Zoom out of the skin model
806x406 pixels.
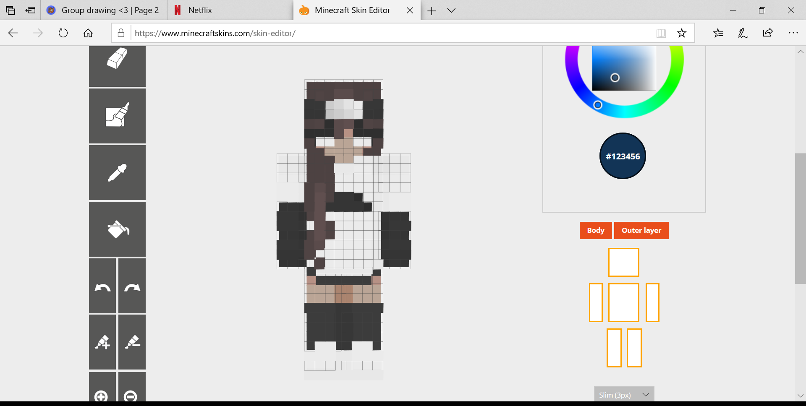point(132,387)
